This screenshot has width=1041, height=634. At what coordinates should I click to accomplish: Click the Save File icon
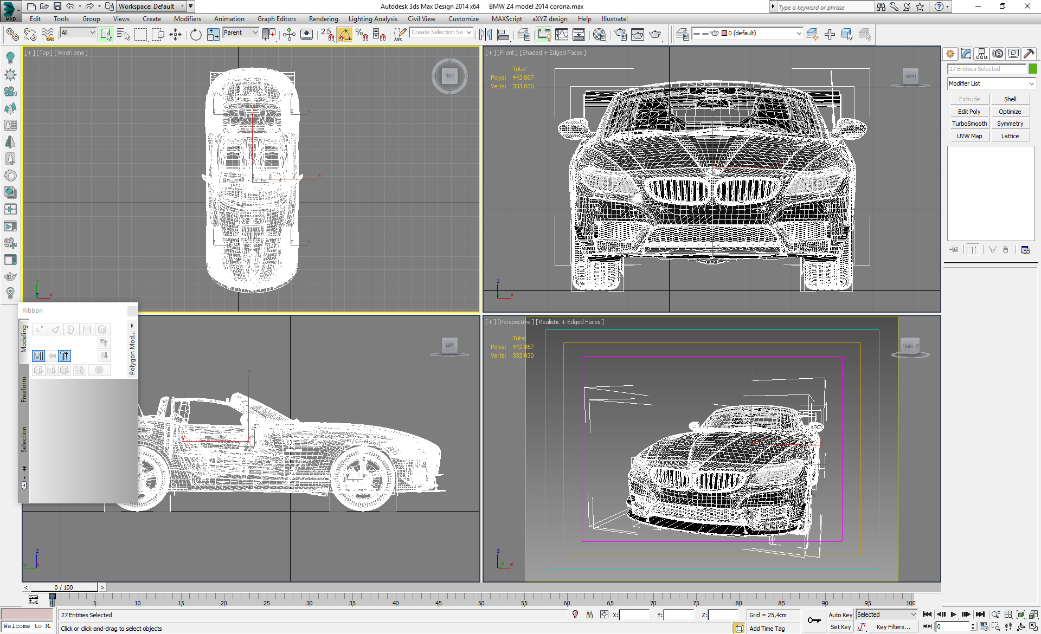pyautogui.click(x=57, y=7)
